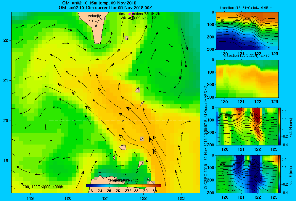This screenshot has width=296, height=201.
Task: Click the 'vel. N (m/s)' axis label
Action: 291,127
